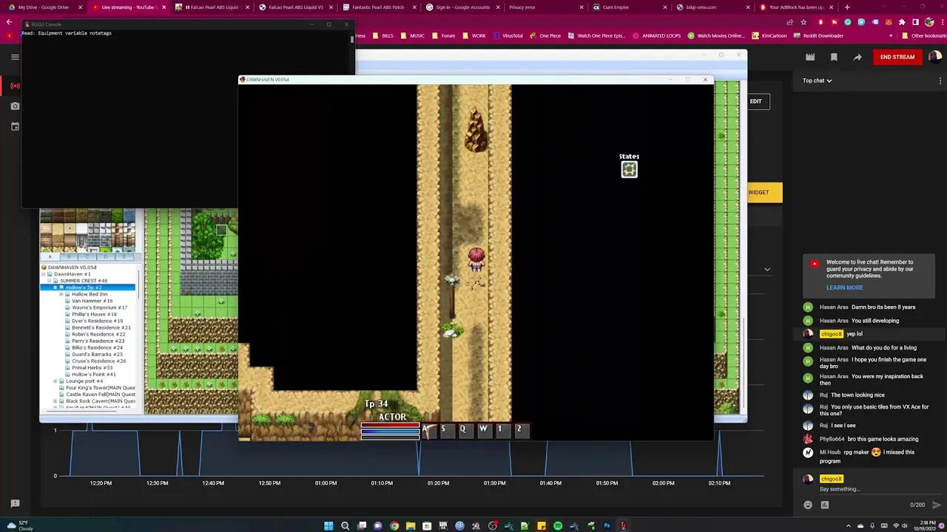The image size is (947, 532).
Task: Click the END STREAM button
Action: click(897, 57)
